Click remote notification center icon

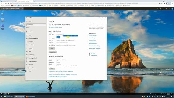click(172, 94)
